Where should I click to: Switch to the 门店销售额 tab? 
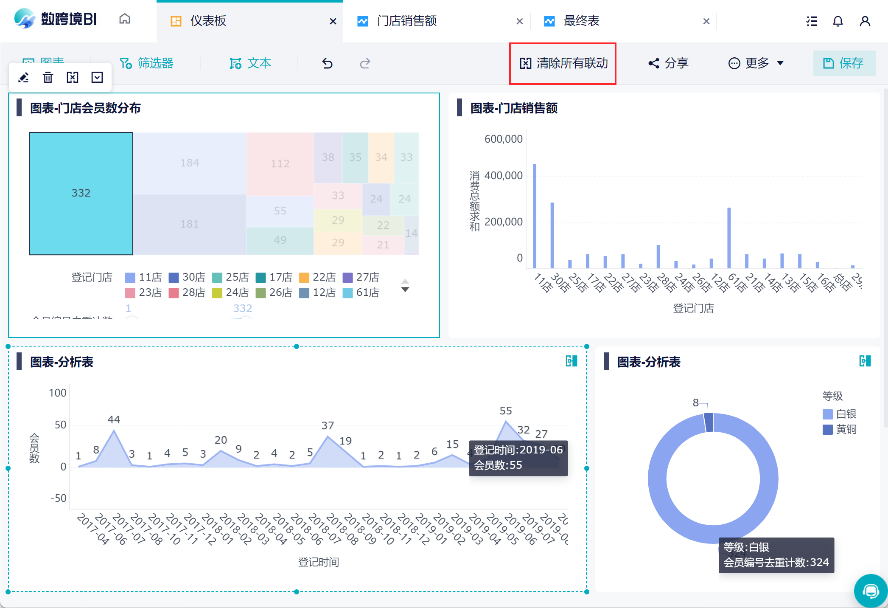(406, 21)
